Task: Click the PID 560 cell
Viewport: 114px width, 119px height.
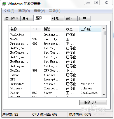Action: point(35,93)
